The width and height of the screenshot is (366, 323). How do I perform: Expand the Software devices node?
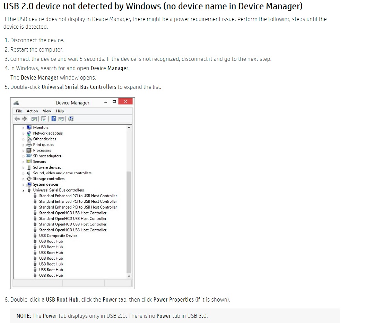point(23,168)
